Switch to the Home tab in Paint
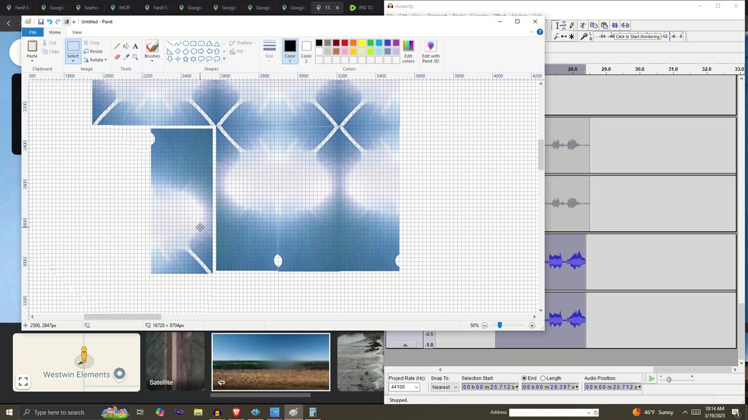 [55, 32]
